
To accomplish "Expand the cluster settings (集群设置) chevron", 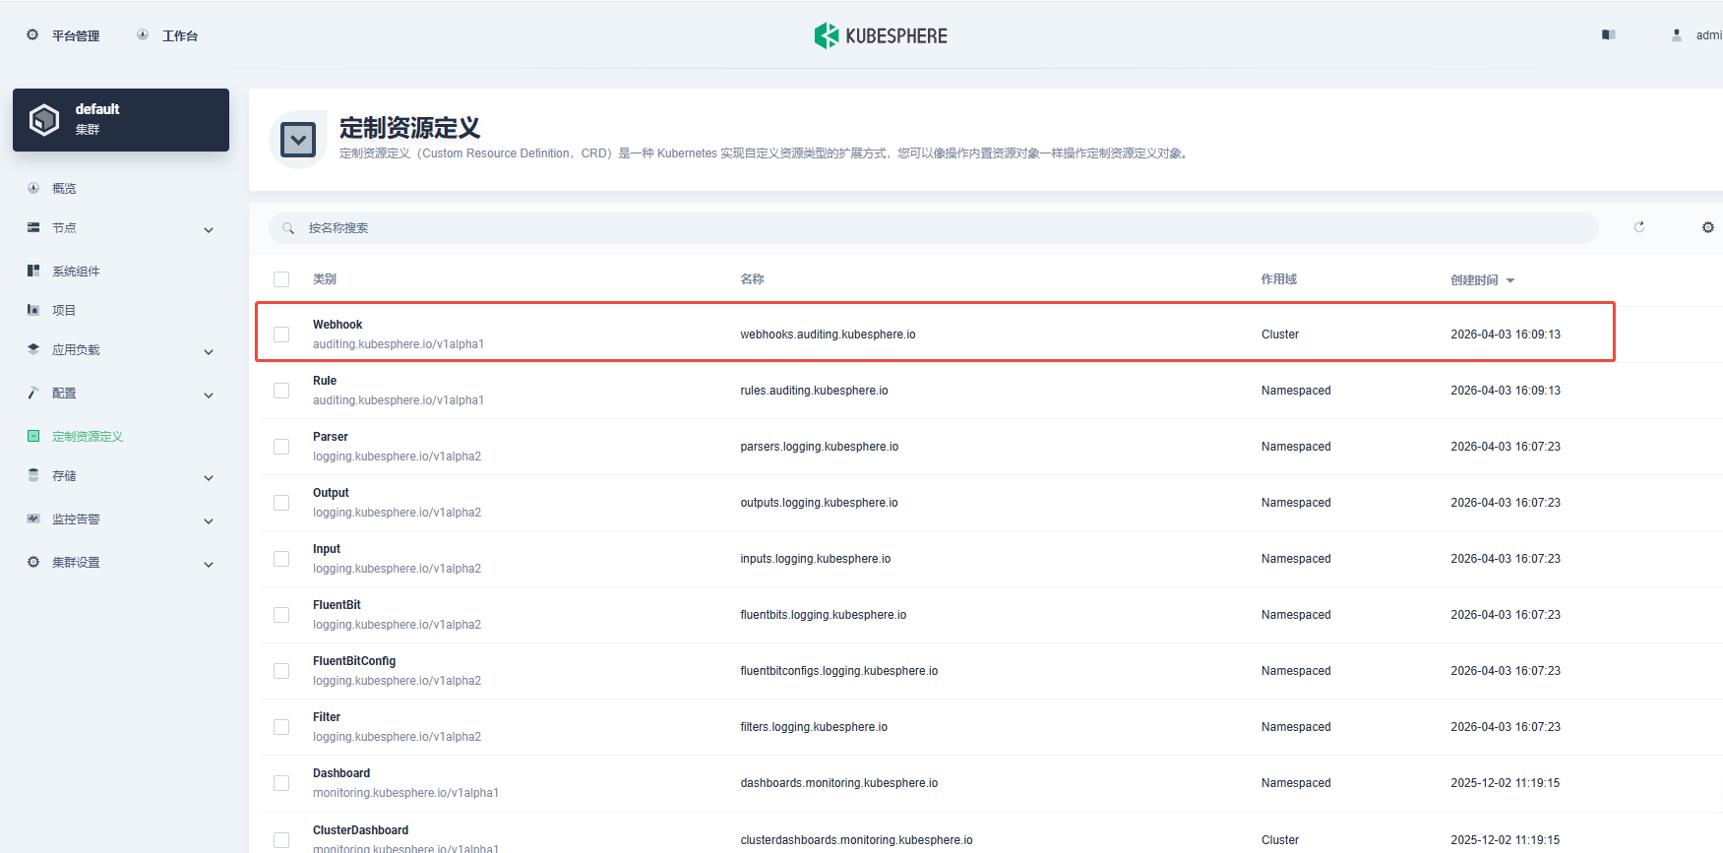I will (209, 565).
